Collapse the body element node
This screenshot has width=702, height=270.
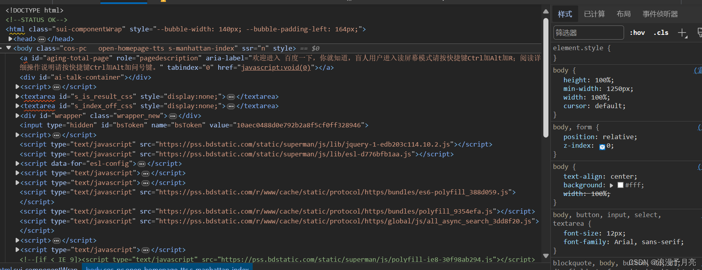9,48
